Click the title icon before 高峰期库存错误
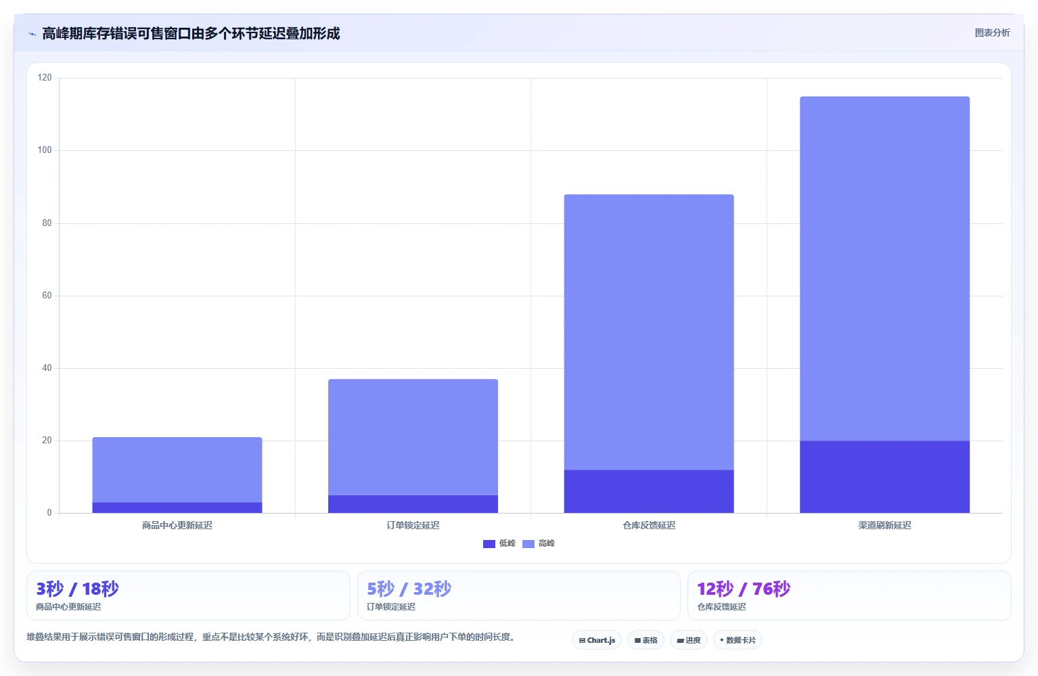Viewport: 1038px width, 676px height. 32,34
